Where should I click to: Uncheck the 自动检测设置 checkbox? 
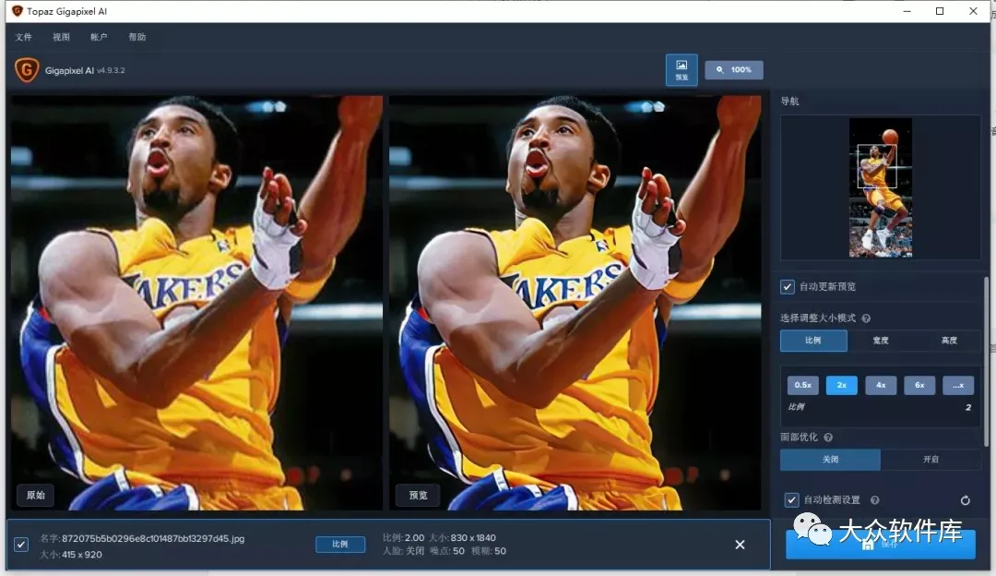click(791, 500)
